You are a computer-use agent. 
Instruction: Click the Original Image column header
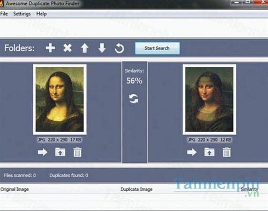tap(14, 189)
